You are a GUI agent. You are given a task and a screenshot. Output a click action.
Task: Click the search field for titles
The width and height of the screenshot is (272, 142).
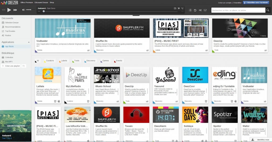coord(238,10)
